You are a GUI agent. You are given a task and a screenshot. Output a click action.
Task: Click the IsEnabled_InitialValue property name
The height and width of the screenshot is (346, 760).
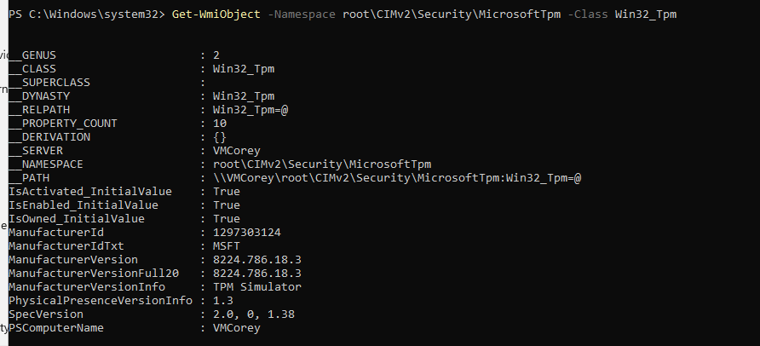[x=83, y=205]
